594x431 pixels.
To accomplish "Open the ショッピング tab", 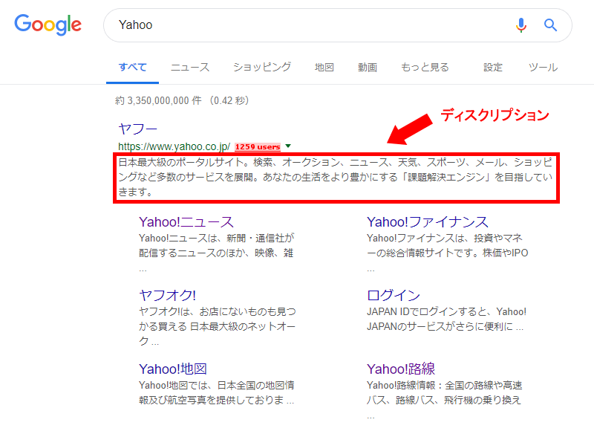I will click(262, 68).
